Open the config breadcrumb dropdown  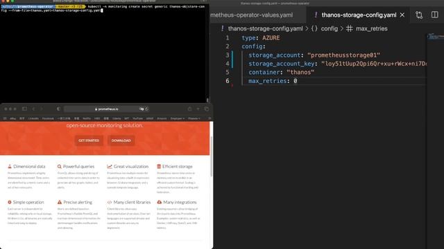[329, 28]
